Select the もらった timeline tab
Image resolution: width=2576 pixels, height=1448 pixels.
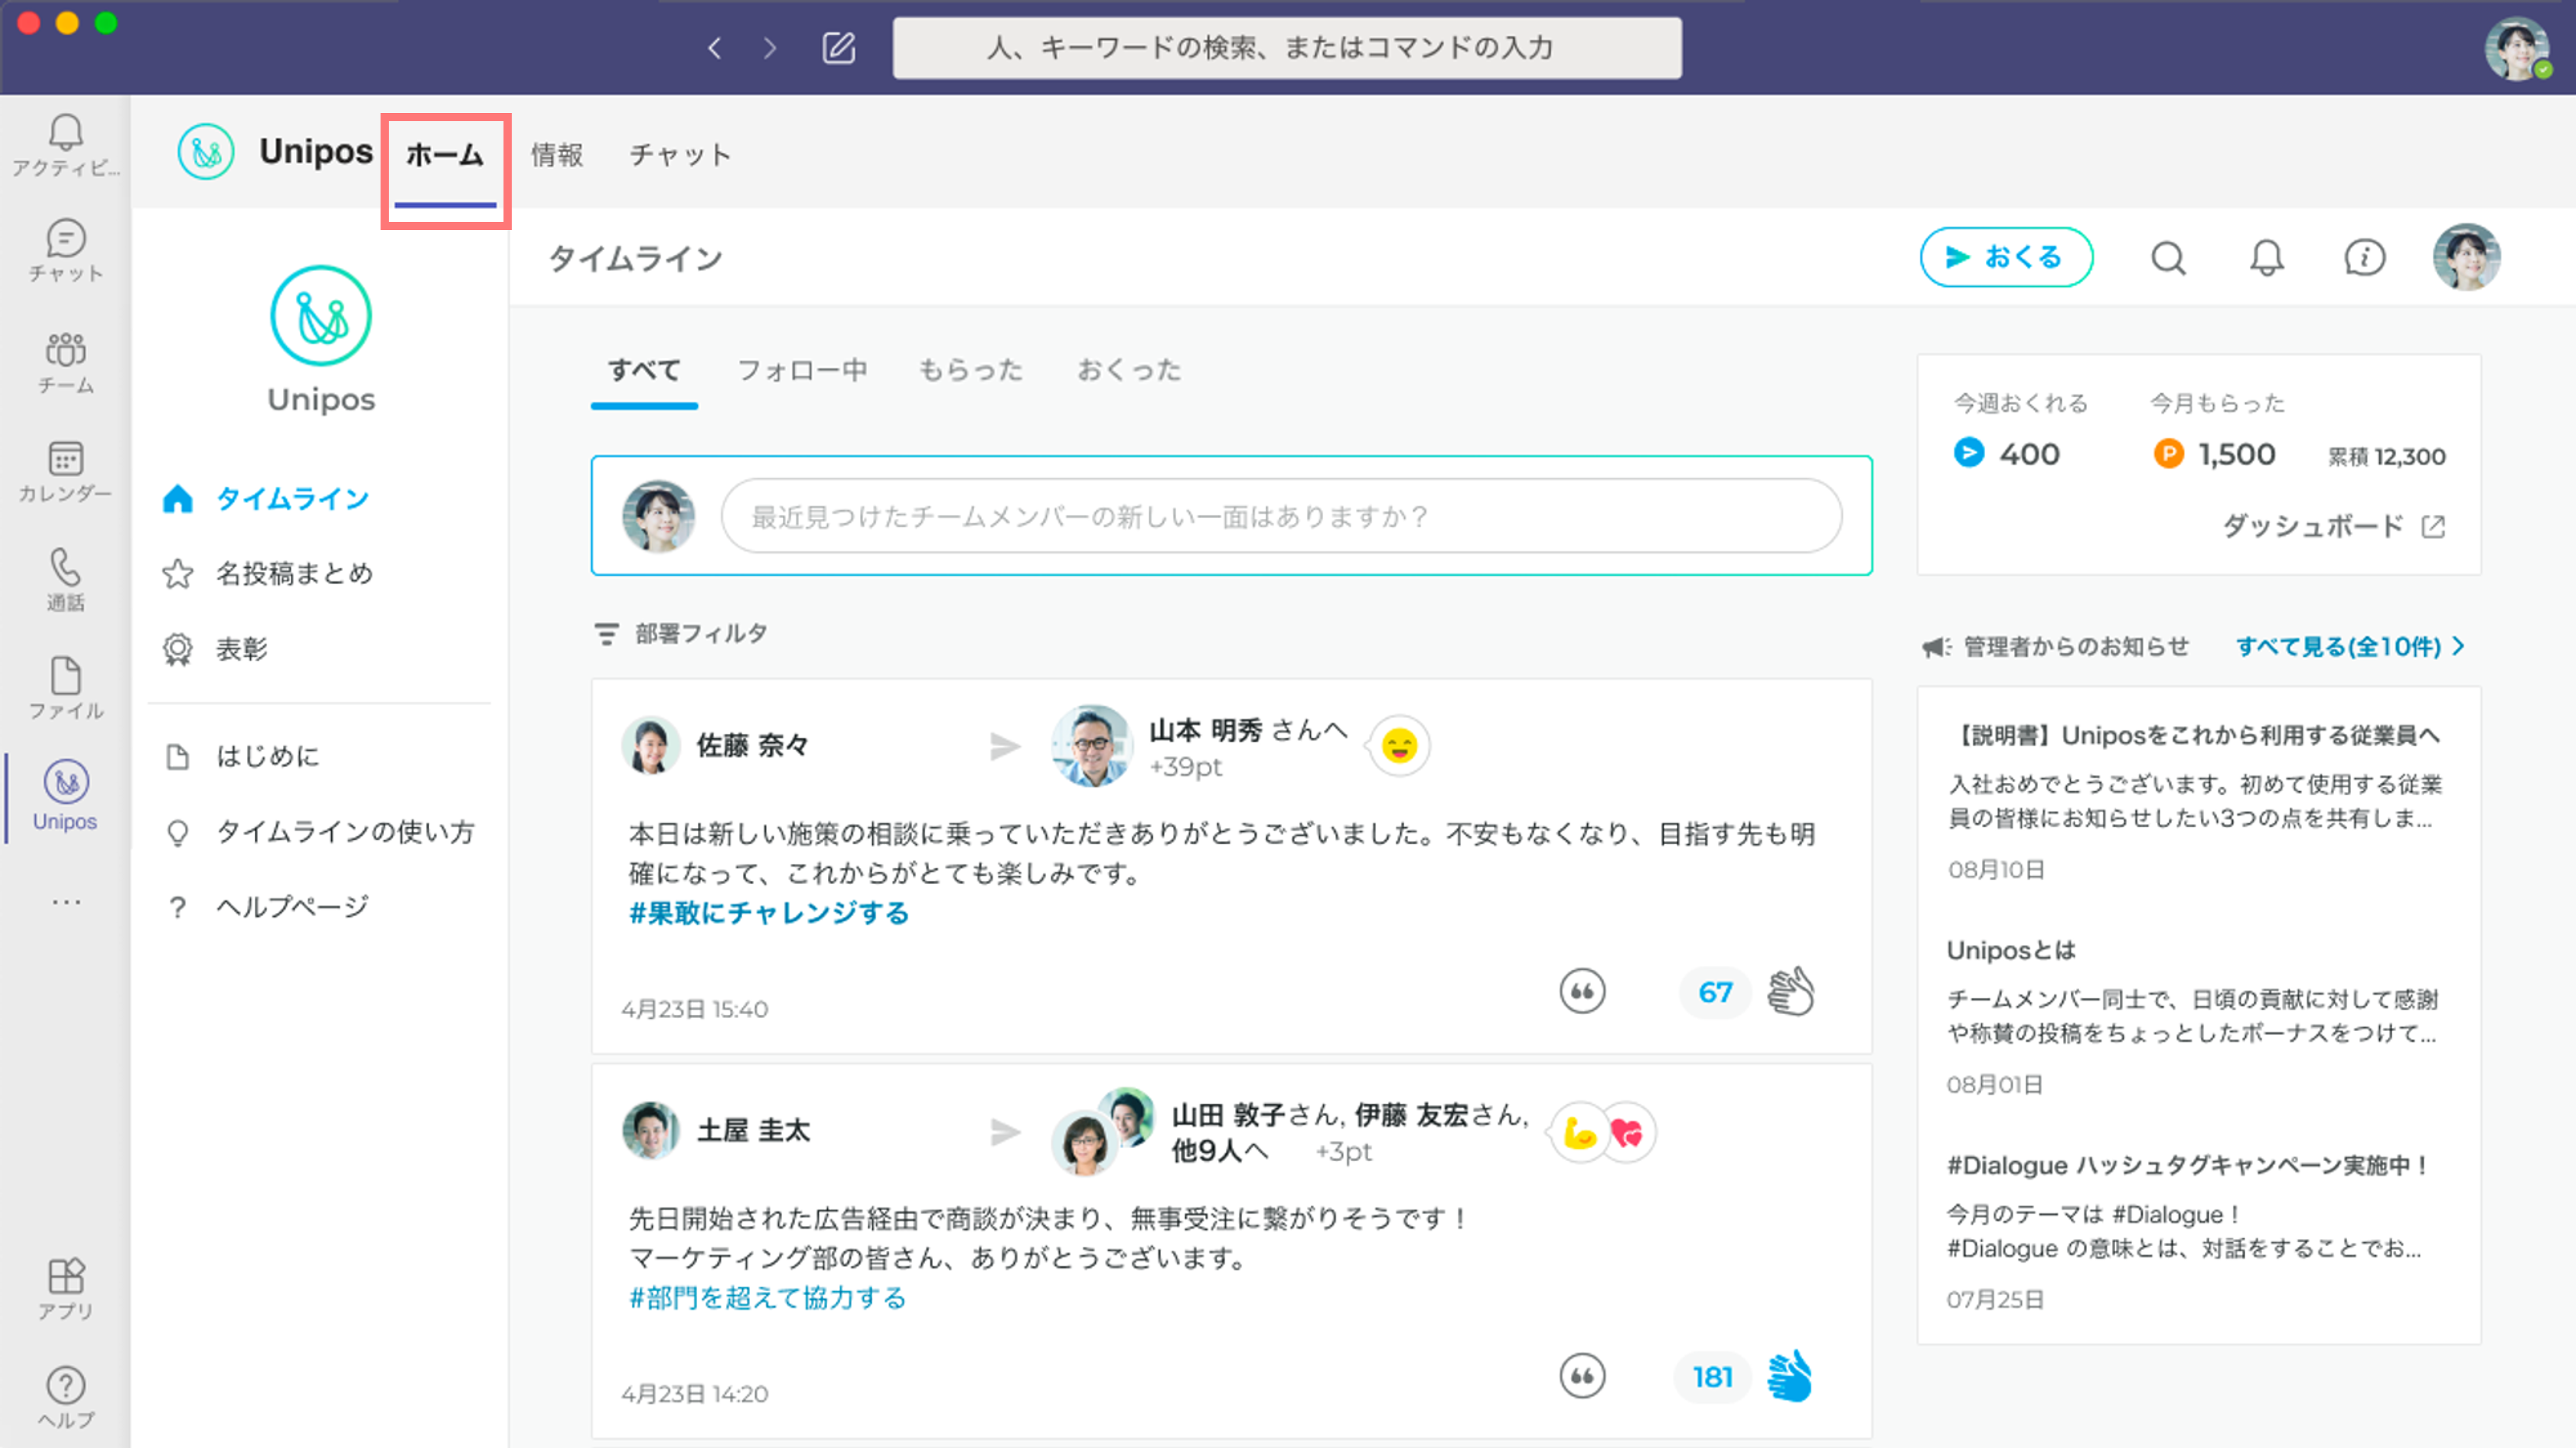click(970, 371)
